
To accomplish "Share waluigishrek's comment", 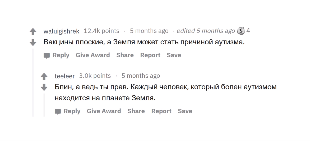I will pyautogui.click(x=125, y=55).
